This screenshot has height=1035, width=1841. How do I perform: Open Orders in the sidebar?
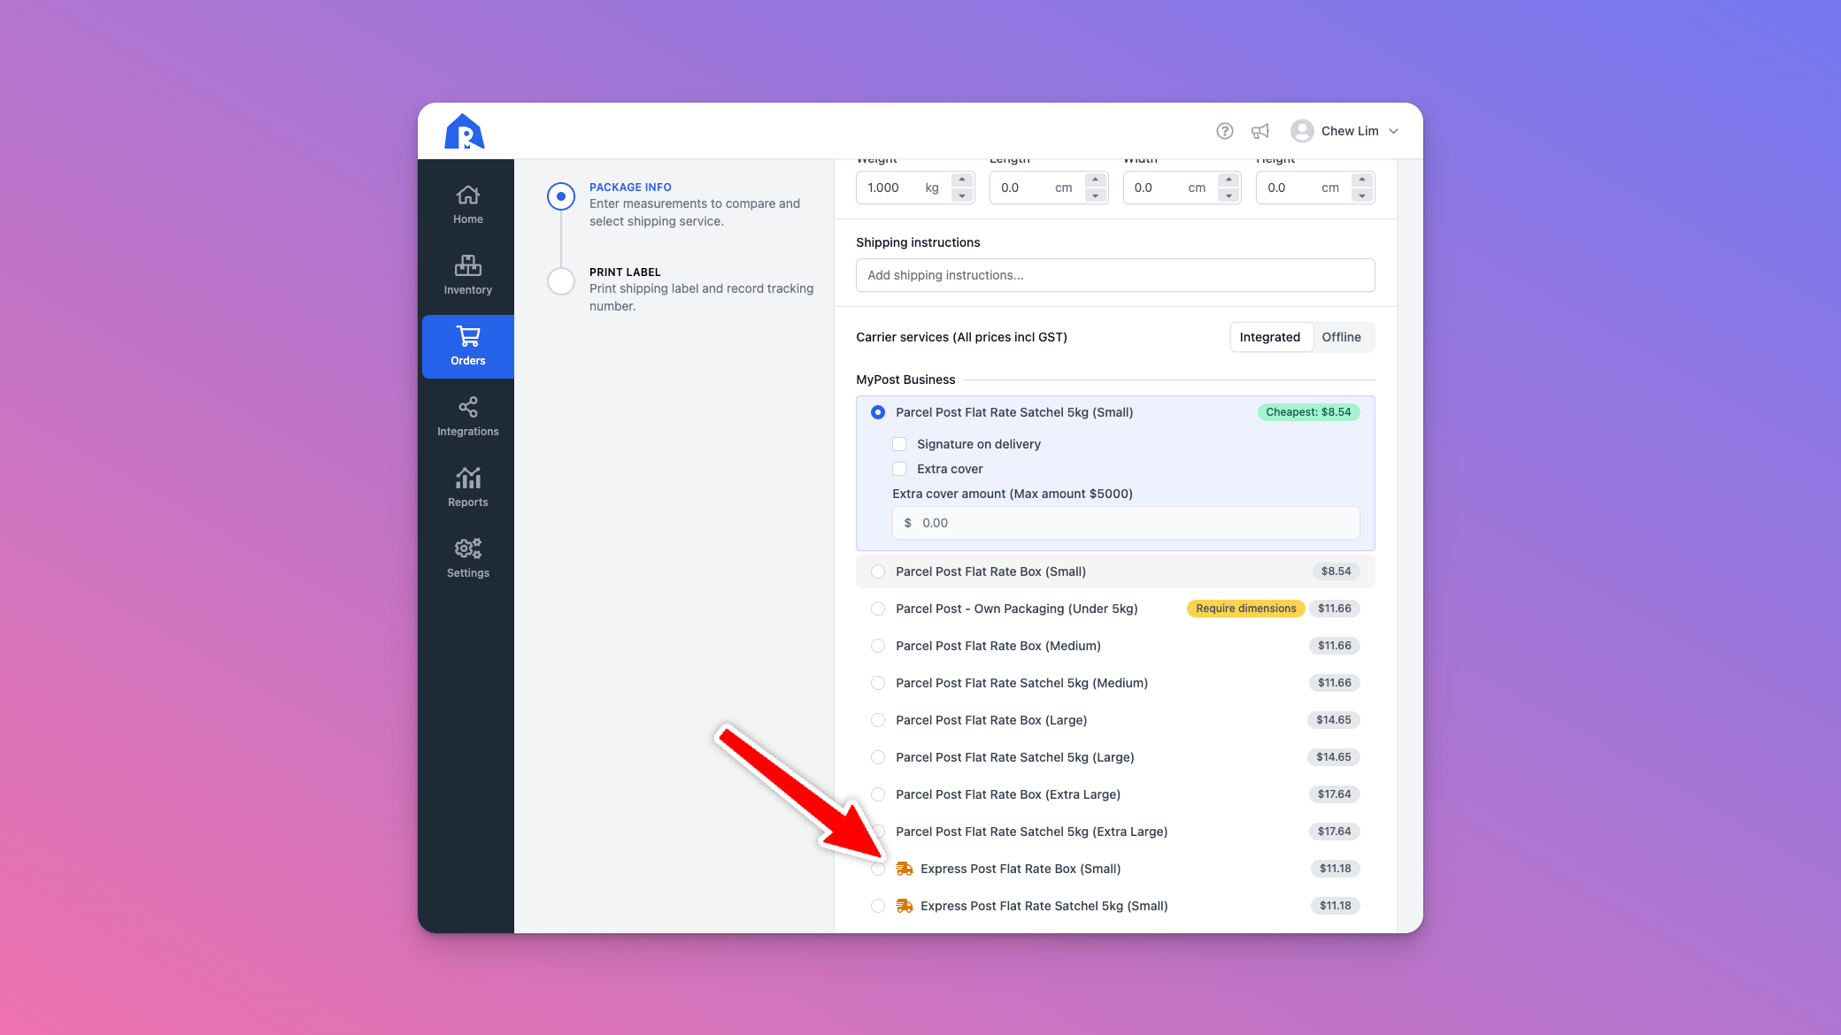coord(468,346)
